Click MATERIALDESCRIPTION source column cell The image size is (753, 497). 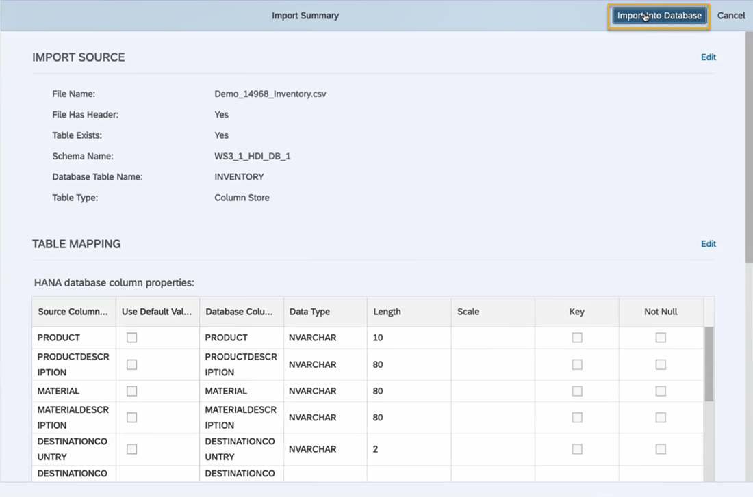pos(74,418)
